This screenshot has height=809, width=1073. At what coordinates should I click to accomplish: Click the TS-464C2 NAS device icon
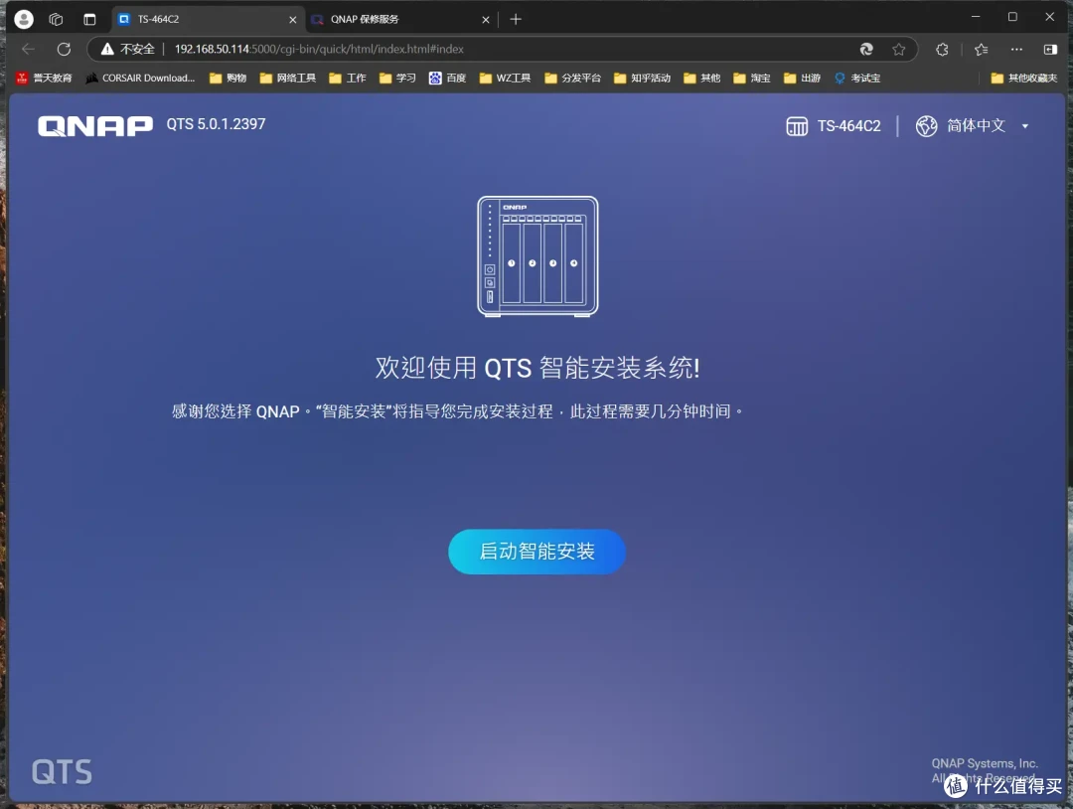click(x=797, y=126)
